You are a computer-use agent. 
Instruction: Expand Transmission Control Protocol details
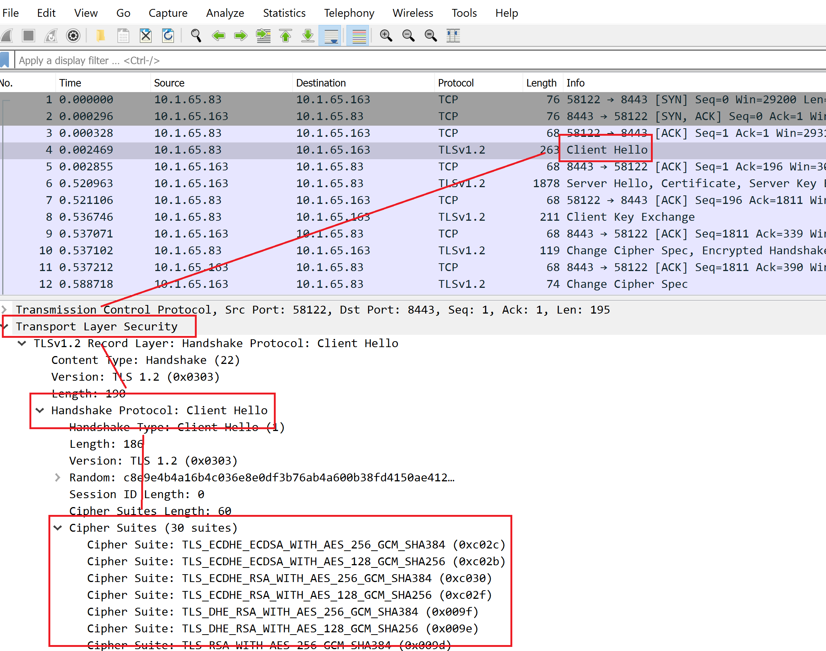pyautogui.click(x=4, y=309)
